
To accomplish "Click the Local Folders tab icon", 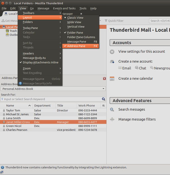I will coord(6,14).
